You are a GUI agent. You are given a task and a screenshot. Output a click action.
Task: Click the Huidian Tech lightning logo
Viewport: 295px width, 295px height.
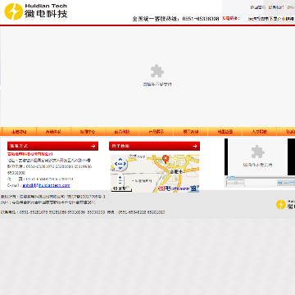pos(14,11)
